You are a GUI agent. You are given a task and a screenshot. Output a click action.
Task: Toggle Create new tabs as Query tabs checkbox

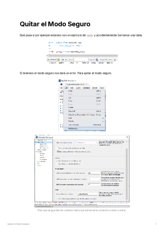(x=57, y=148)
